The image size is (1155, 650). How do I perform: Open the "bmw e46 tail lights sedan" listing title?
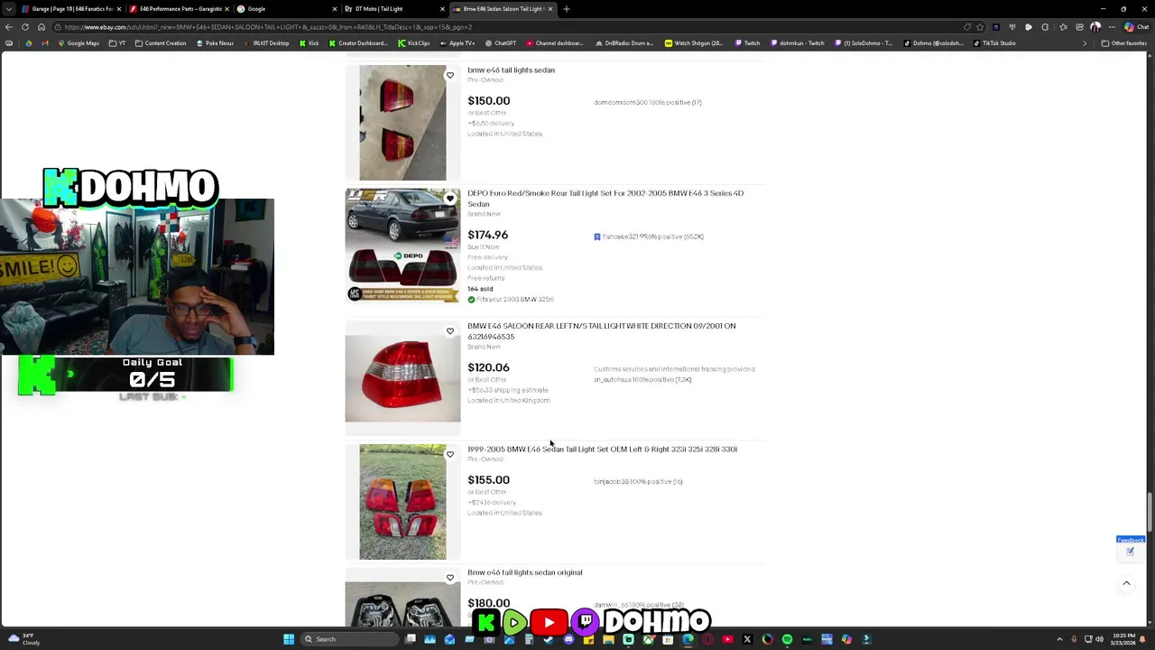point(511,70)
